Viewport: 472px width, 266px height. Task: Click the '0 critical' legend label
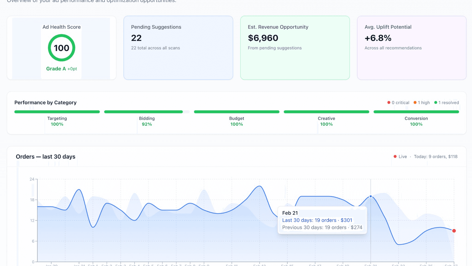(400, 103)
